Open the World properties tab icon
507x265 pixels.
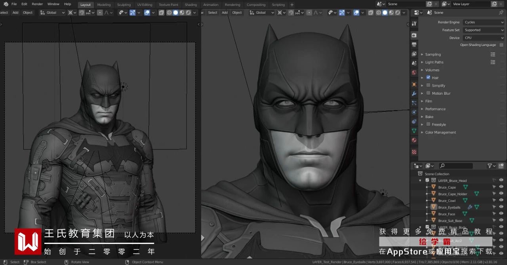414,73
